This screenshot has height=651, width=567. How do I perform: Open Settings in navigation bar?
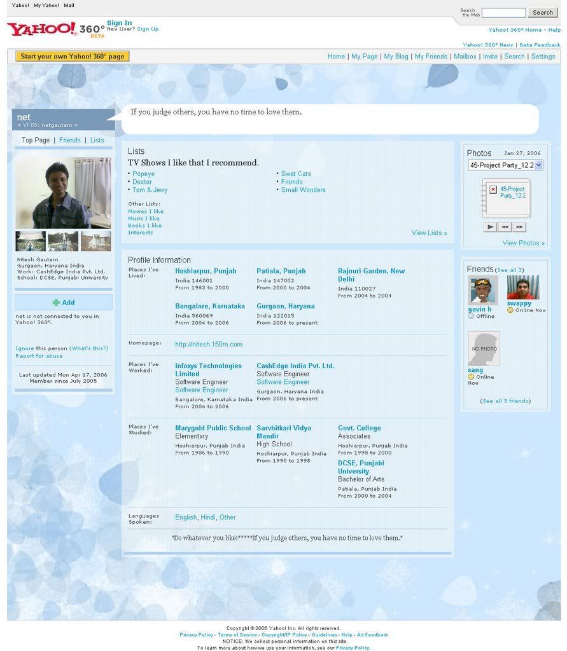[543, 57]
